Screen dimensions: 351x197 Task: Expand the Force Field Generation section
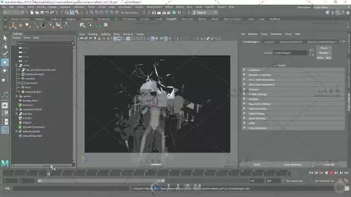pos(244,79)
